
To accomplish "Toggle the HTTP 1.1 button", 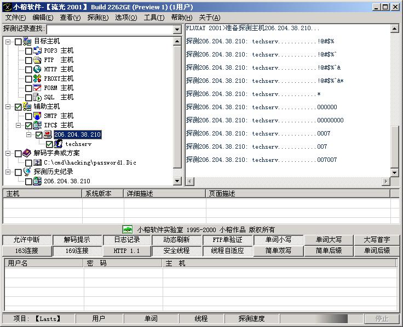I will (127, 251).
